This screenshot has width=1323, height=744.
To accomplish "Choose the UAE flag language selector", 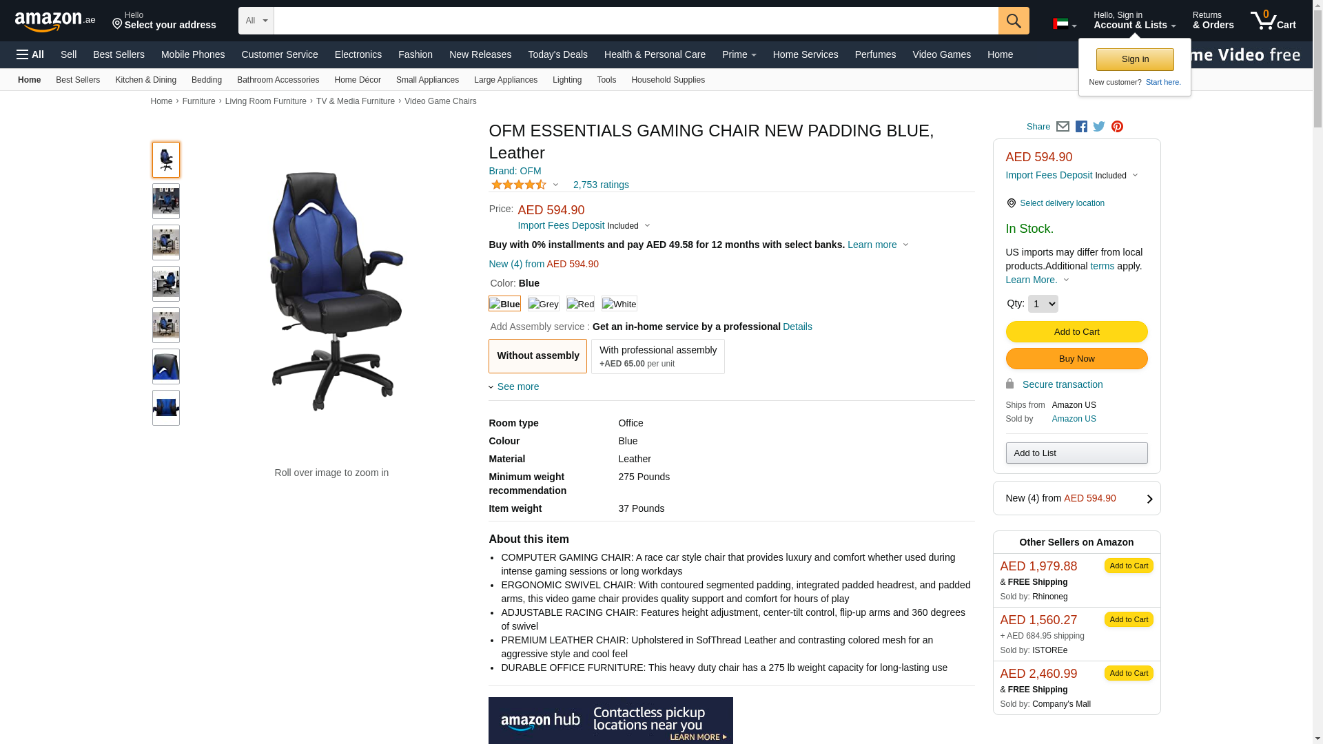I will [x=1065, y=24].
